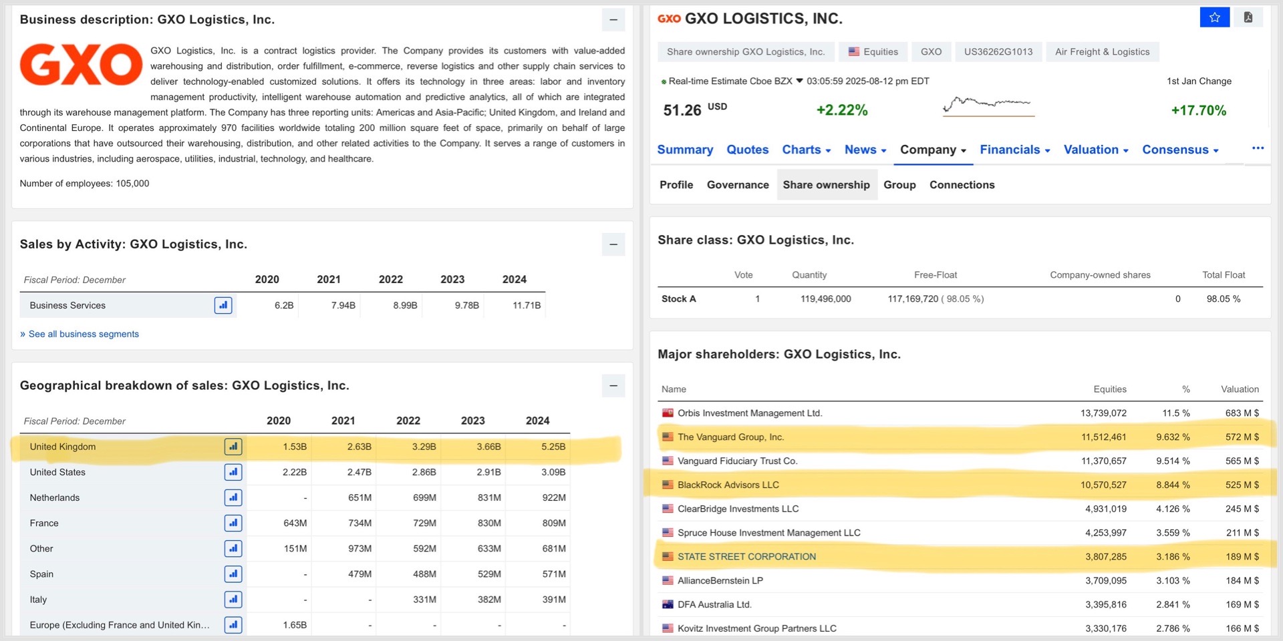Click the small GXO logo beside company title

[669, 19]
